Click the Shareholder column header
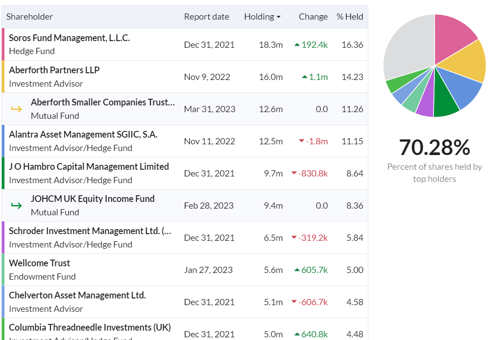 [x=29, y=17]
